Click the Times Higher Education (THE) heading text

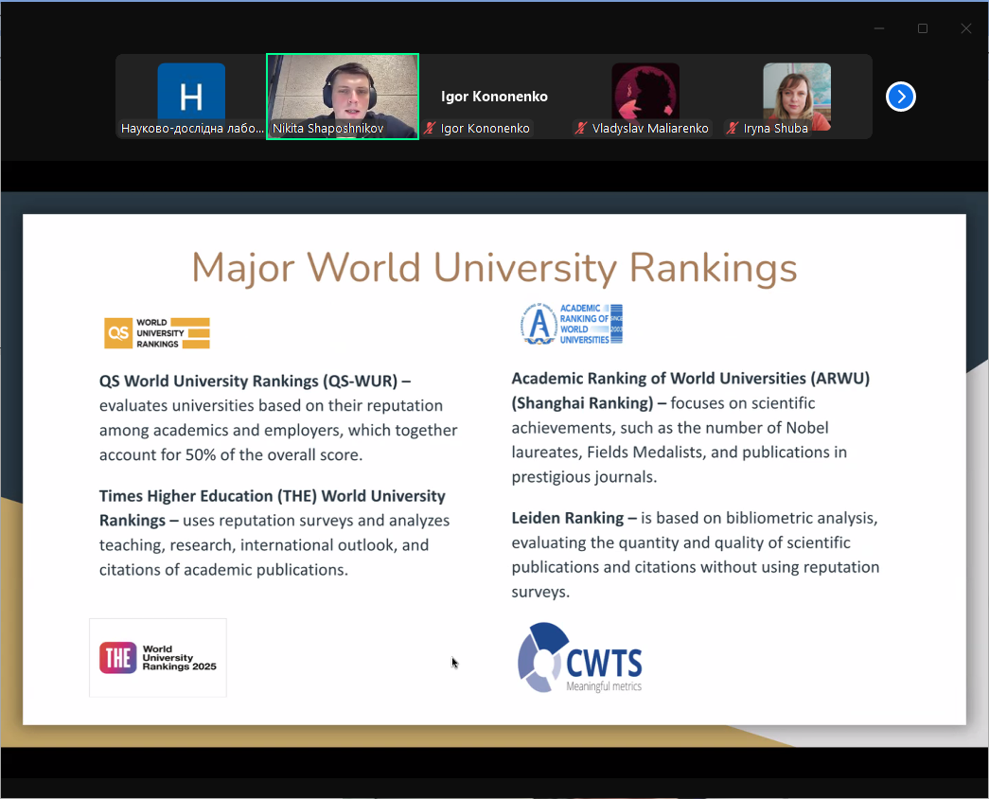(x=272, y=508)
